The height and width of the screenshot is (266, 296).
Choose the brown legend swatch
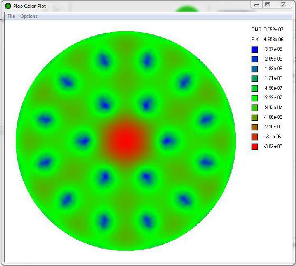(255, 127)
